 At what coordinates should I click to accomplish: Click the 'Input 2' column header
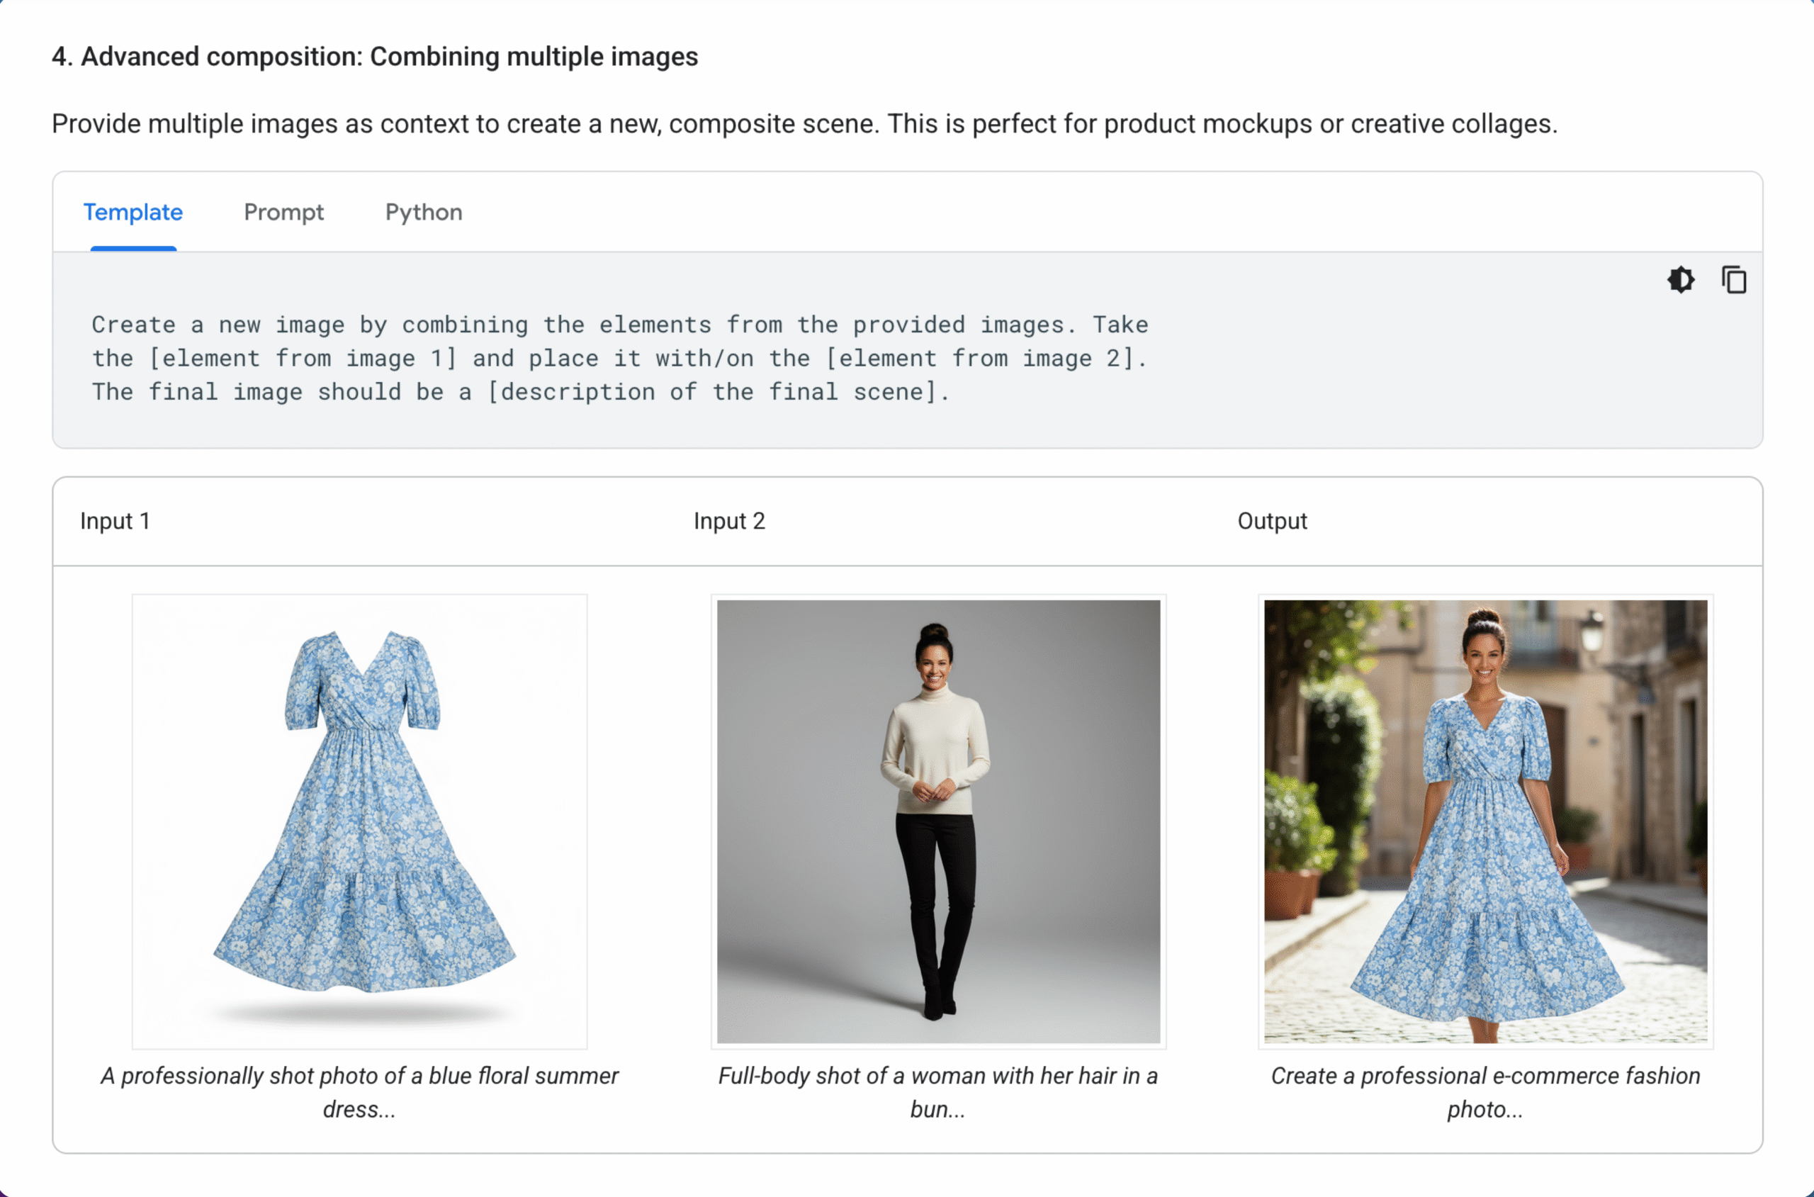pos(729,521)
